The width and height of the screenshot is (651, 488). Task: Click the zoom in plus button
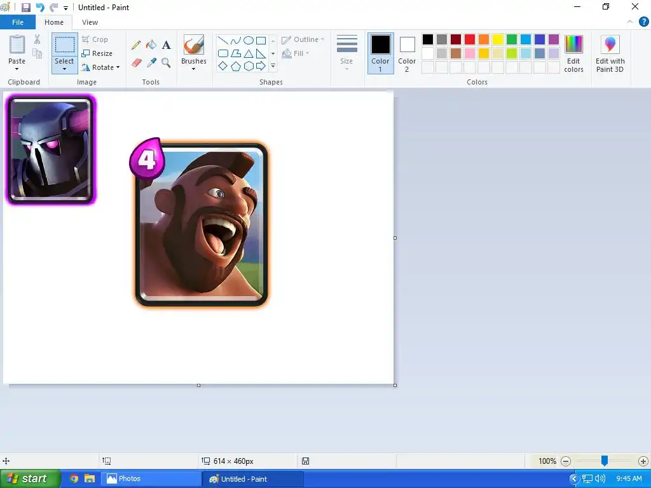643,461
